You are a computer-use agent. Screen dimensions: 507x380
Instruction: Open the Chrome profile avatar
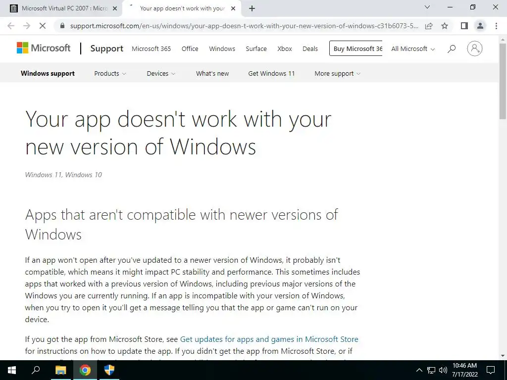480,26
